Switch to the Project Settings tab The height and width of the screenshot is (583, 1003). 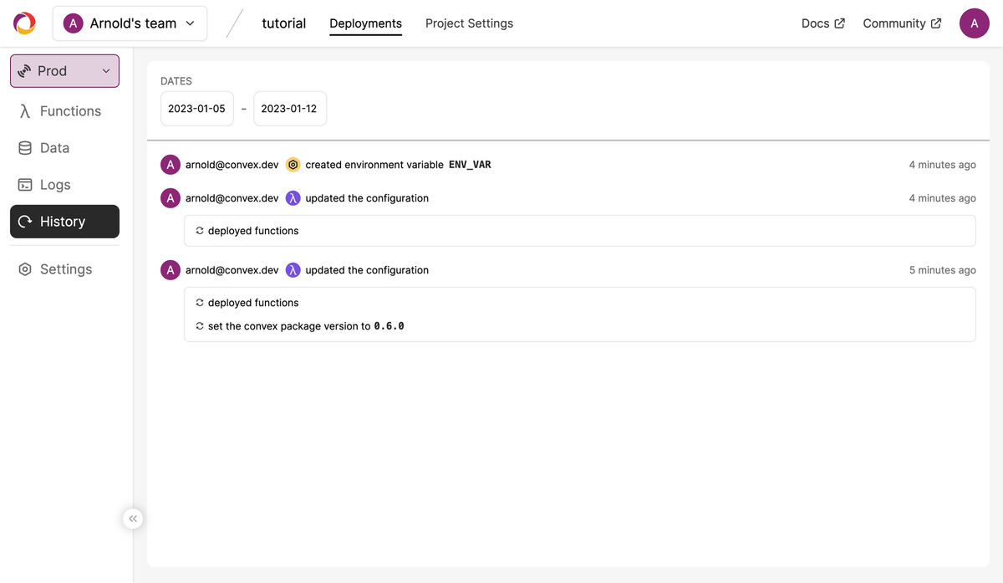tap(469, 23)
